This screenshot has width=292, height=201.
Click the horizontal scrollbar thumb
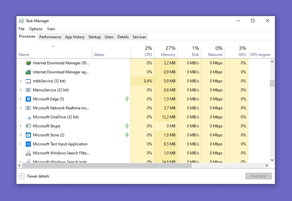[107, 165]
